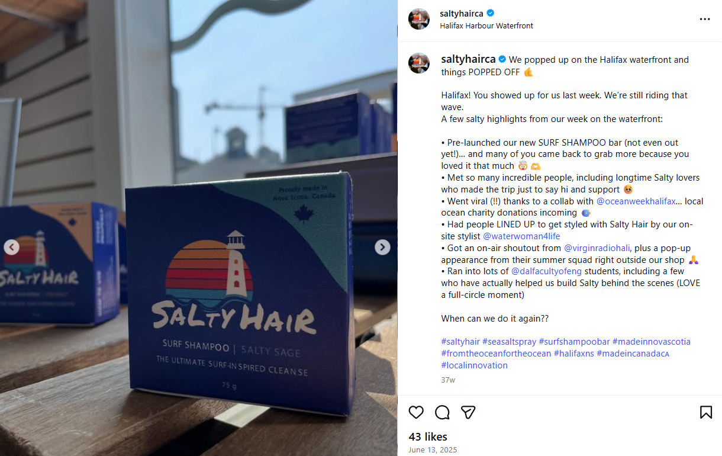Open saltyhairca profile picture in header
This screenshot has width=722, height=456.
419,19
